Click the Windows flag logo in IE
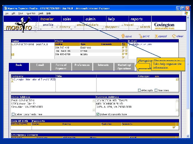Image resolution: width=193 pixels, height=144 pixels. click(x=186, y=13)
